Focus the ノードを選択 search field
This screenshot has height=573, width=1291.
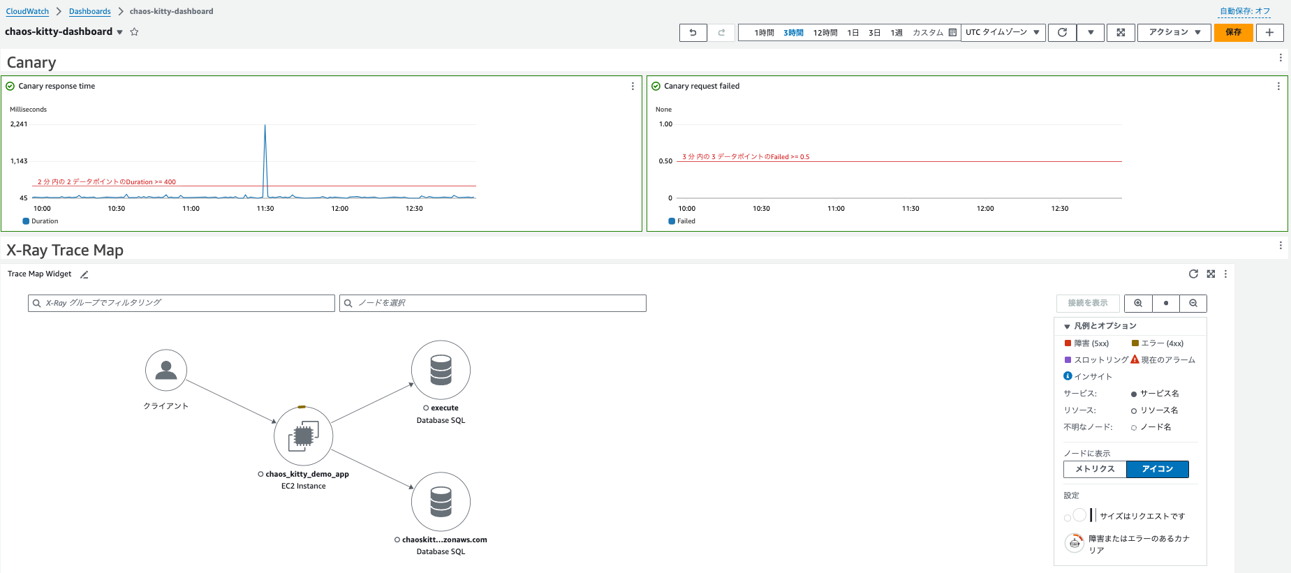click(493, 303)
